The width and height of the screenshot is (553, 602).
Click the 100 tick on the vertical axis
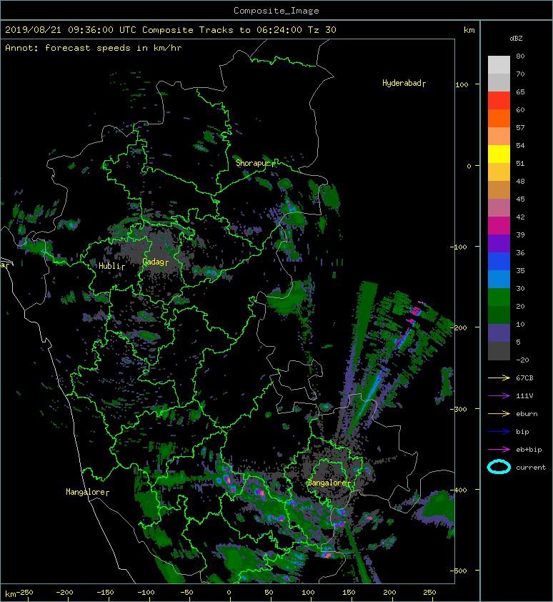click(x=462, y=84)
